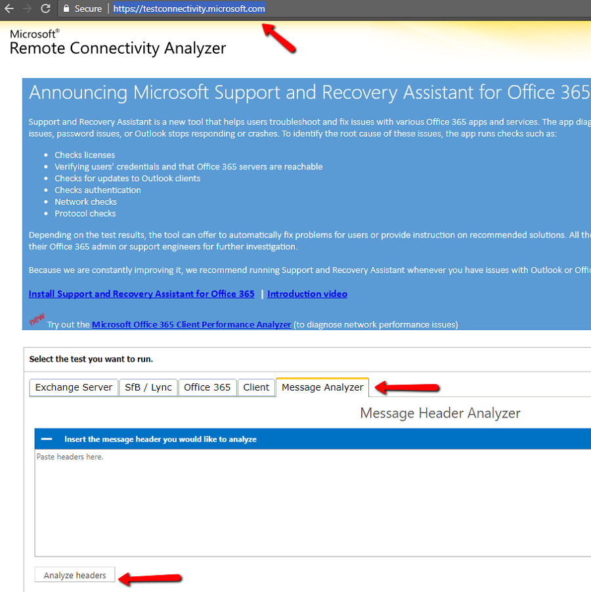Open Install Support and Recovery Assistant link
The width and height of the screenshot is (591, 592).
(142, 294)
